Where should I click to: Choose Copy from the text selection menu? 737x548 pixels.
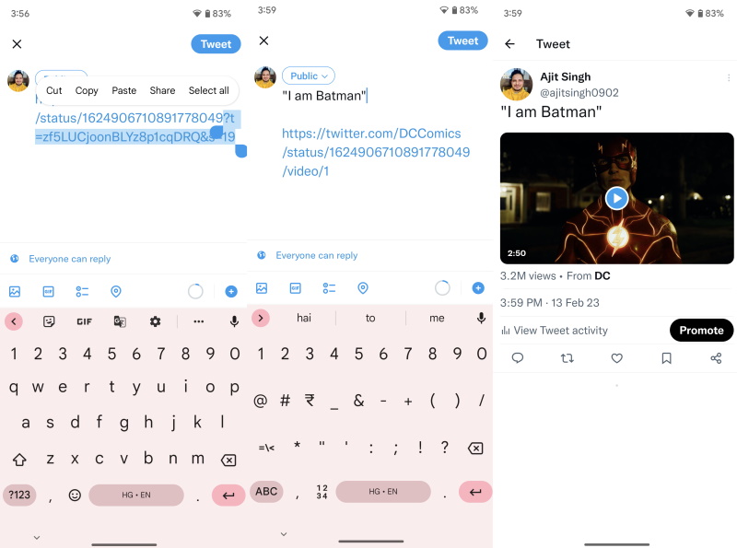pos(87,90)
